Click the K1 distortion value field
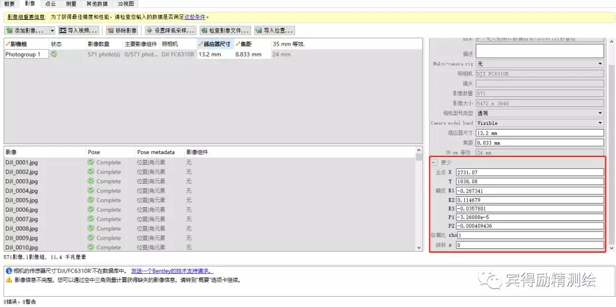This screenshot has height=307, width=616. point(529,191)
